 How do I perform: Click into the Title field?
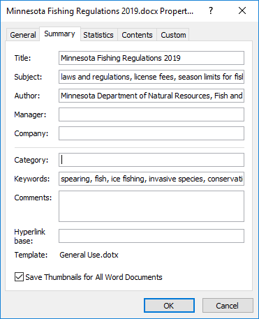click(x=151, y=58)
